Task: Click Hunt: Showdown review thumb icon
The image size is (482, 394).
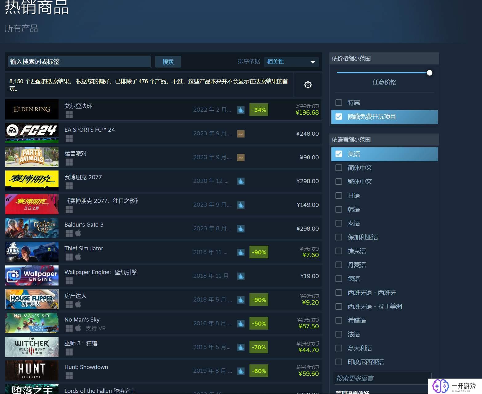Action: pyautogui.click(x=241, y=371)
